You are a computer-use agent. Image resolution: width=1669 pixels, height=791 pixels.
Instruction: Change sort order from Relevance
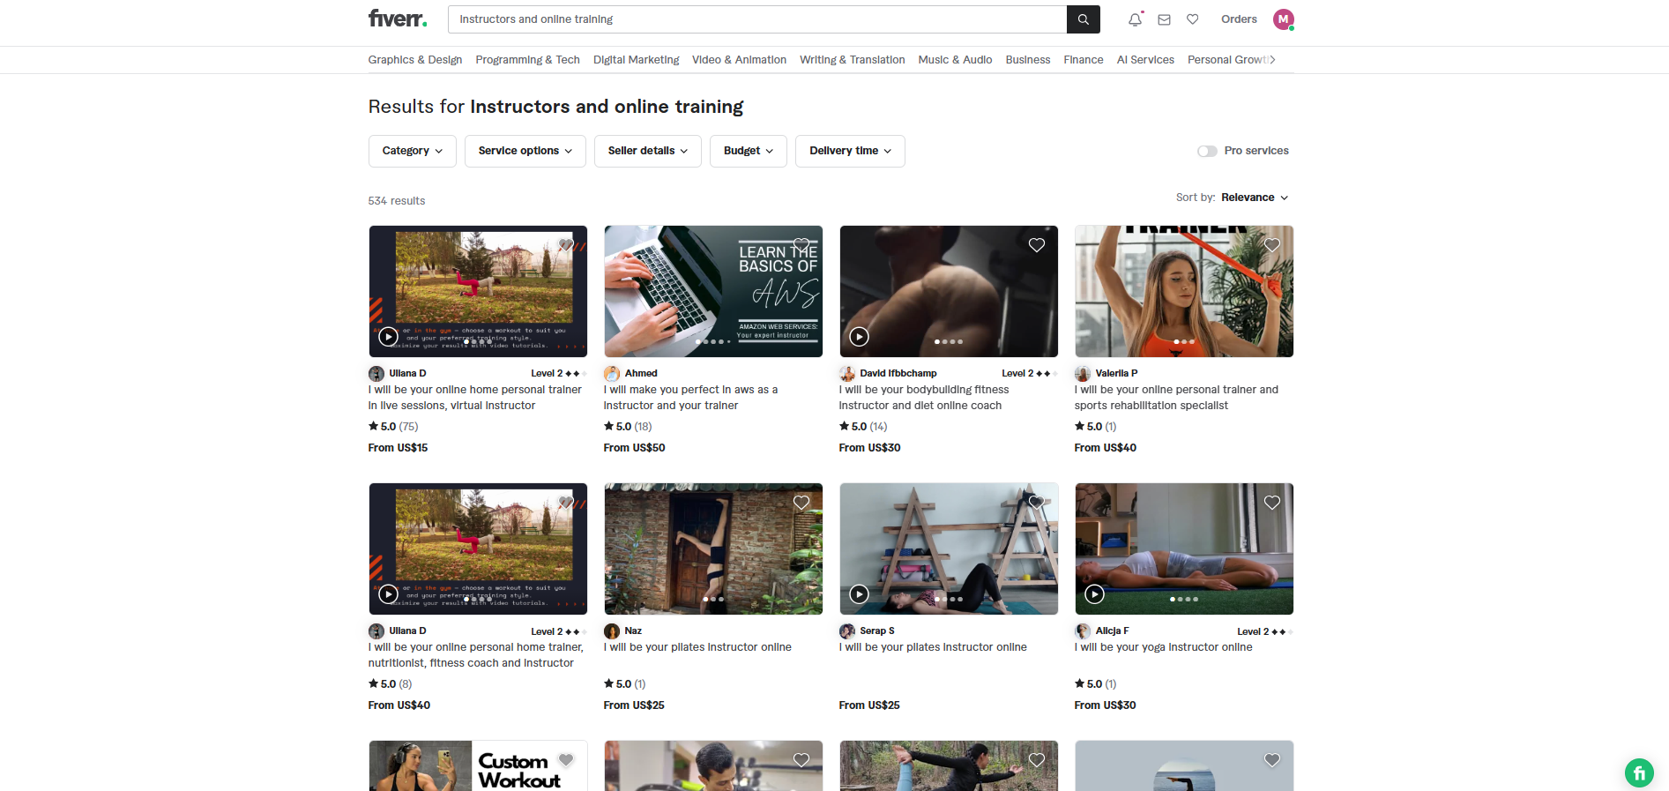[1255, 198]
